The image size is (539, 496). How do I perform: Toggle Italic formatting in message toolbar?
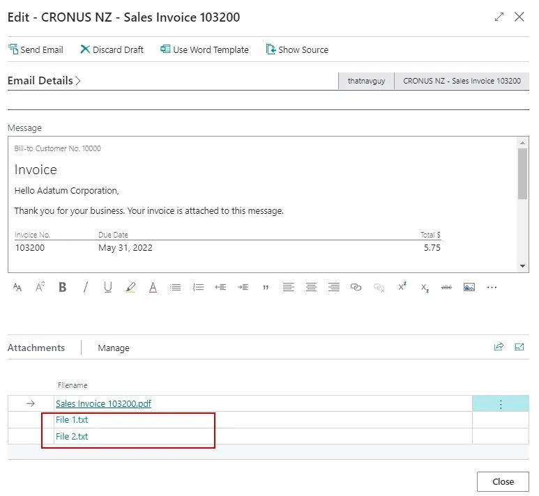[x=85, y=287]
